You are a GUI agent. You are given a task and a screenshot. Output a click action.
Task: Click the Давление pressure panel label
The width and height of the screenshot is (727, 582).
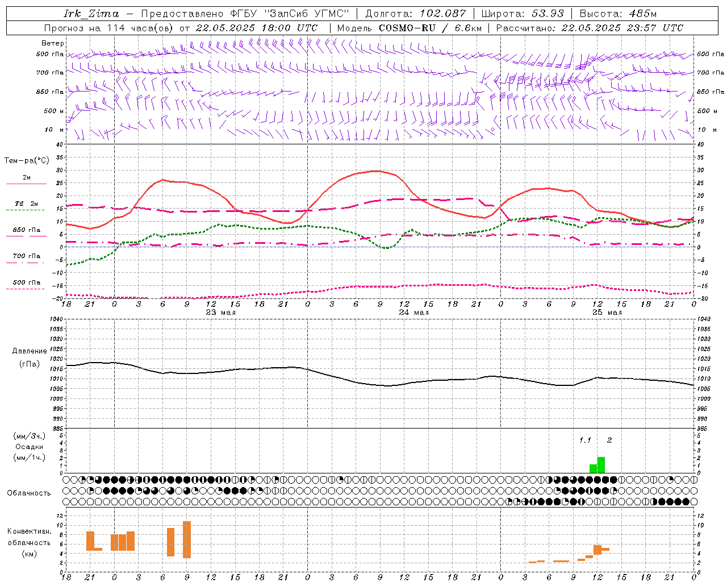coord(30,351)
